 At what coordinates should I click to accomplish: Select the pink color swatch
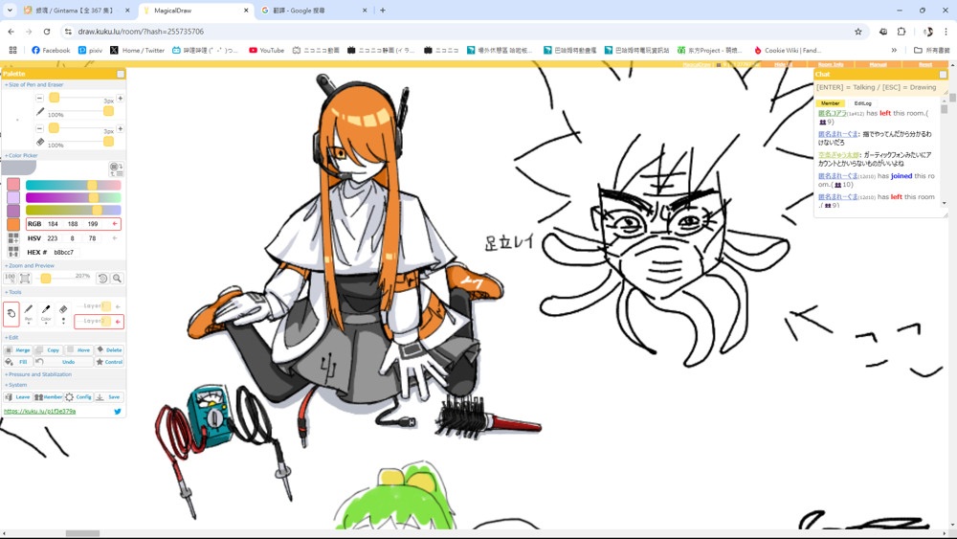[13, 185]
